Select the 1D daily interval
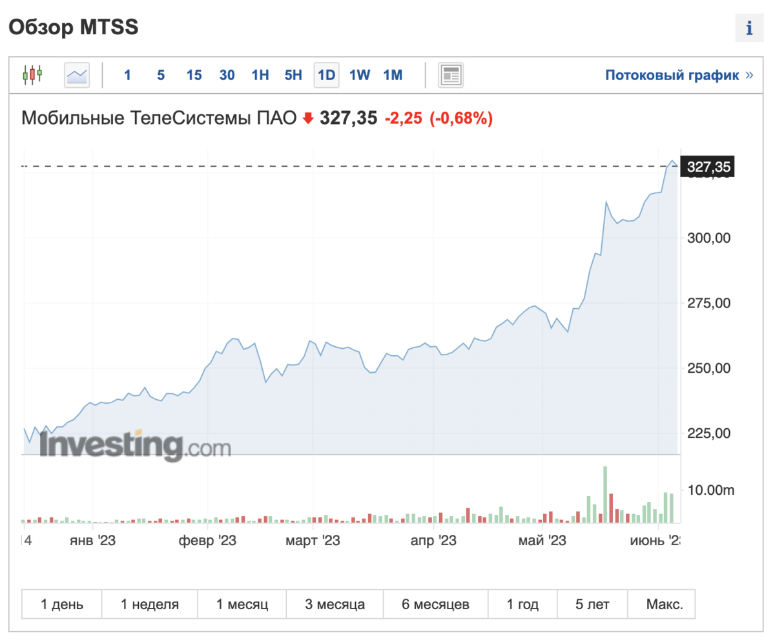This screenshot has height=644, width=775. [x=327, y=75]
